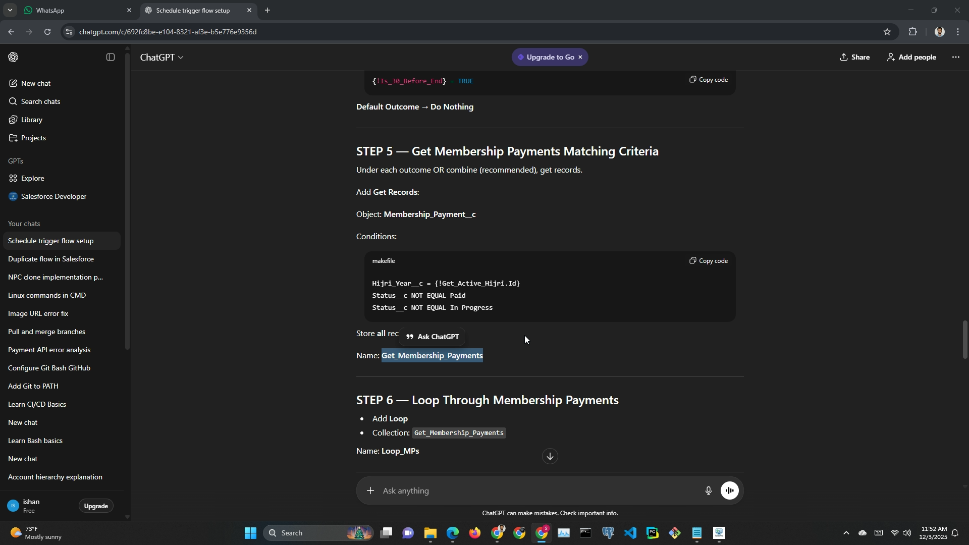
Task: Click the microphone dictation icon
Action: point(708,490)
